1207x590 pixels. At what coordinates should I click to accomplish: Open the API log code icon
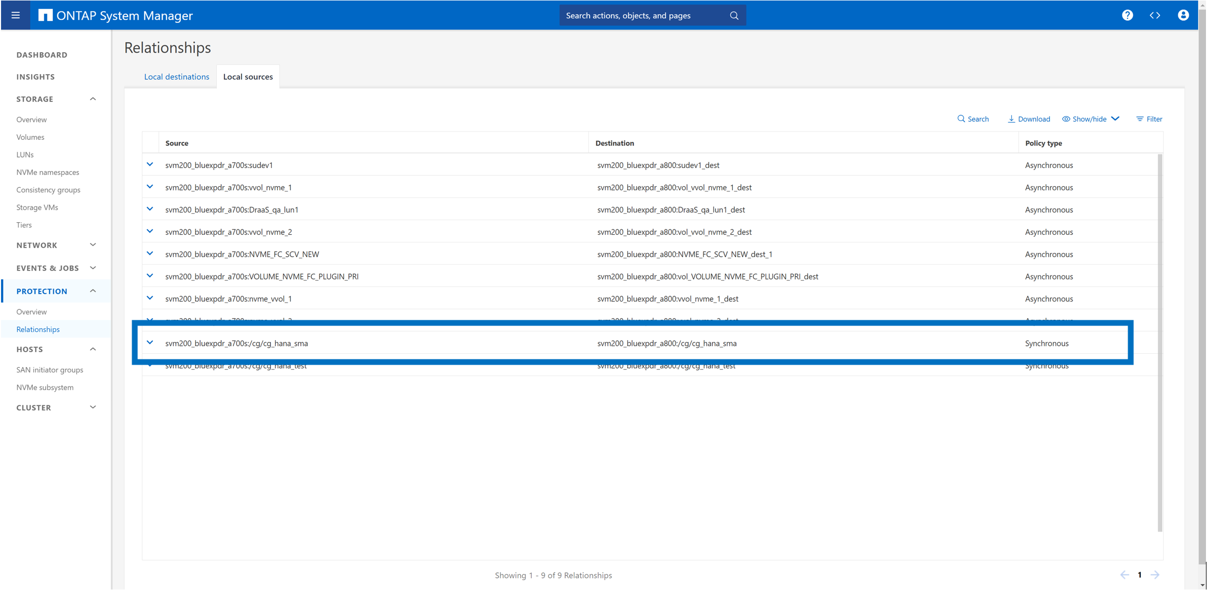tap(1155, 15)
